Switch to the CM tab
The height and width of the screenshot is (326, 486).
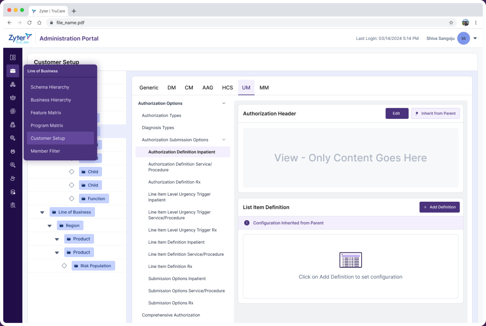[189, 88]
